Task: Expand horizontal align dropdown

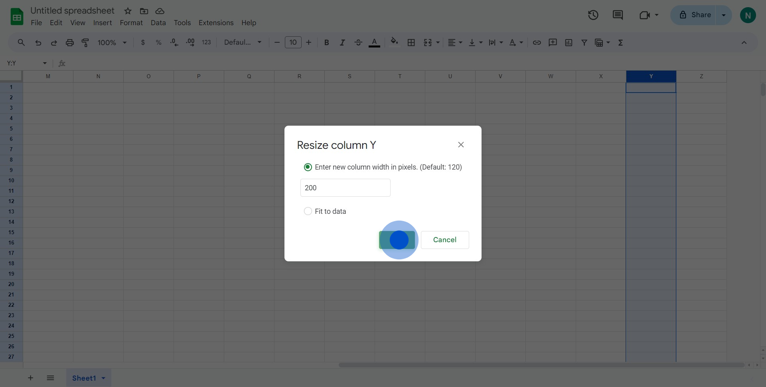Action: pos(461,42)
